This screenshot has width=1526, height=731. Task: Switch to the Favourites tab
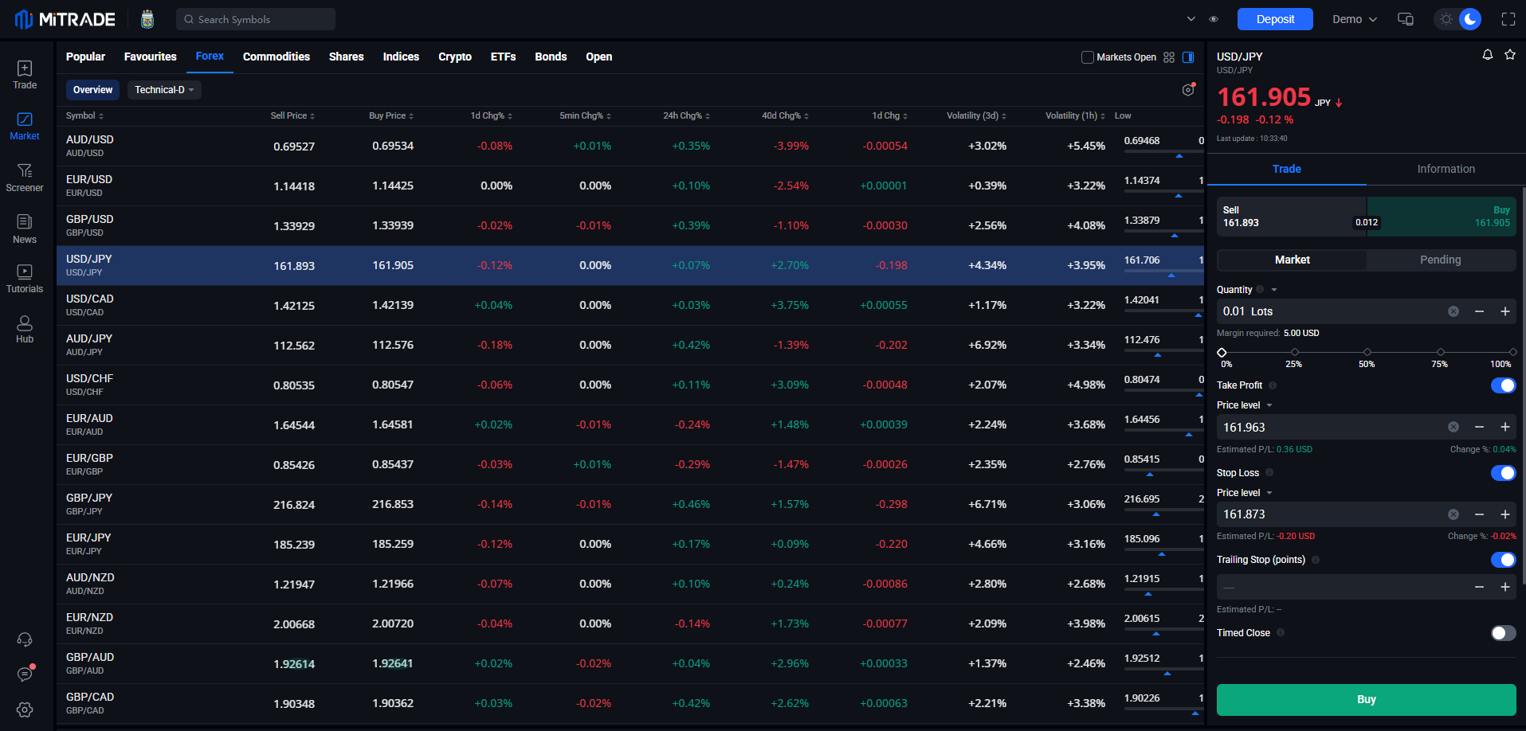point(151,57)
